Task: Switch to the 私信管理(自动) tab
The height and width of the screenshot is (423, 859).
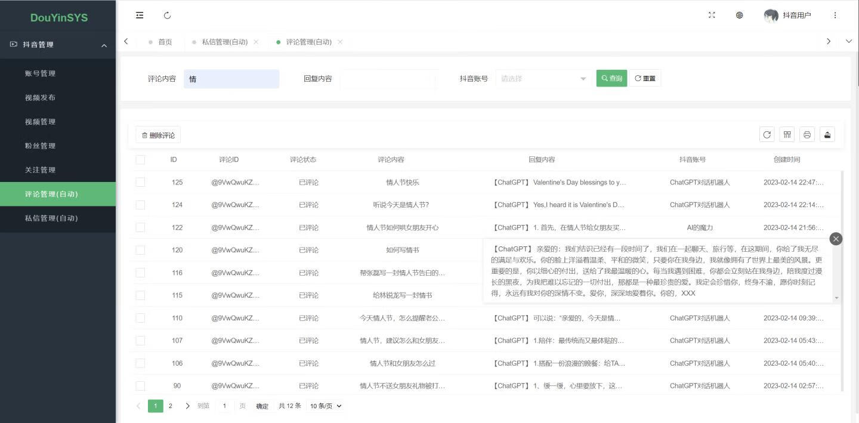Action: tap(225, 42)
